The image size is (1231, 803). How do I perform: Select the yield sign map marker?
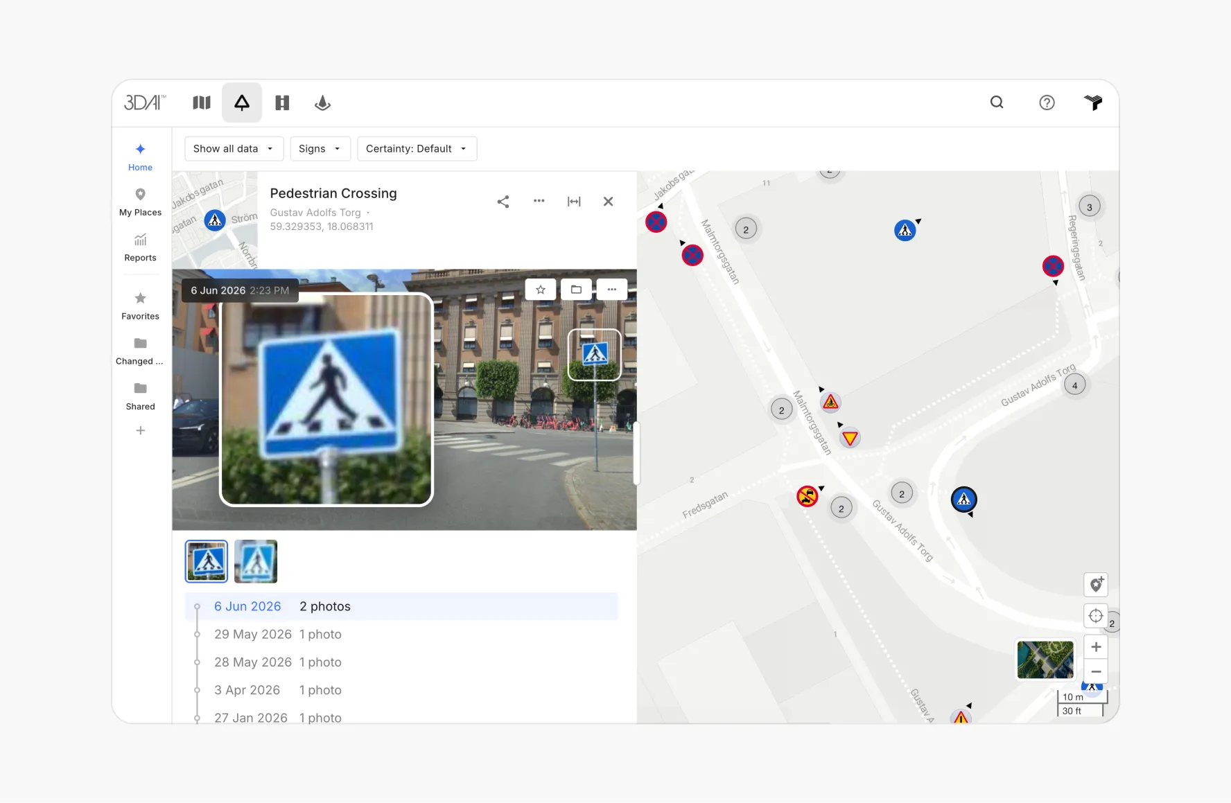coord(850,438)
